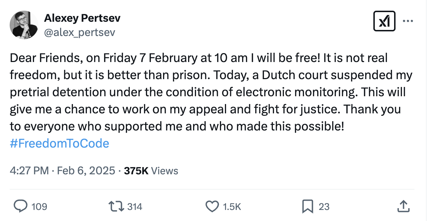Screen dimensions: 427x221
Task: Click the 23 bookmarks count
Action: pos(324,207)
